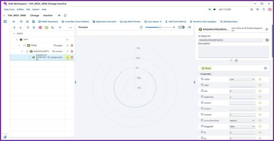Click the binding icon on the width row
The height and width of the screenshot is (141, 274).
[x=260, y=85]
